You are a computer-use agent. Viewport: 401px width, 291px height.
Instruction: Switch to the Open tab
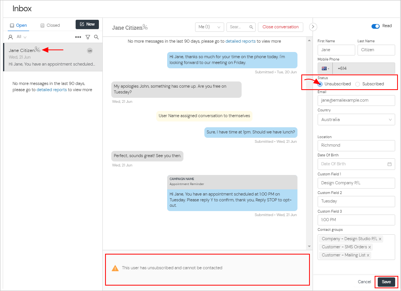(x=18, y=25)
